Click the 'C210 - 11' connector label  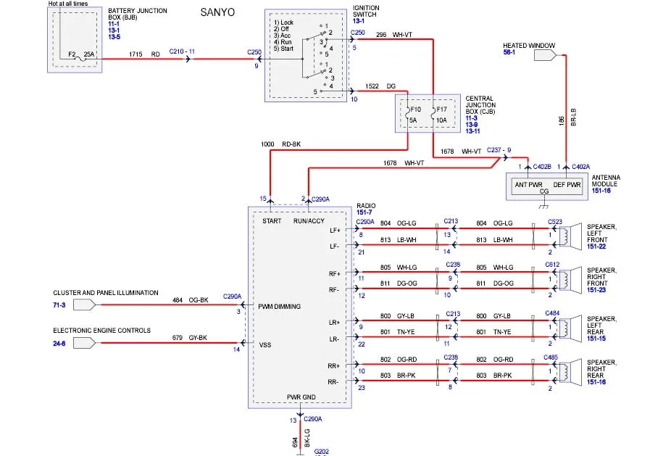click(x=182, y=51)
